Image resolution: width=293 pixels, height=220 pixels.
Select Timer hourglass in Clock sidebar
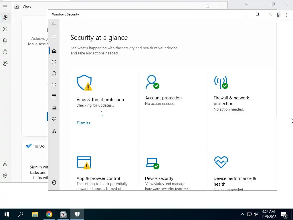coord(5,29)
